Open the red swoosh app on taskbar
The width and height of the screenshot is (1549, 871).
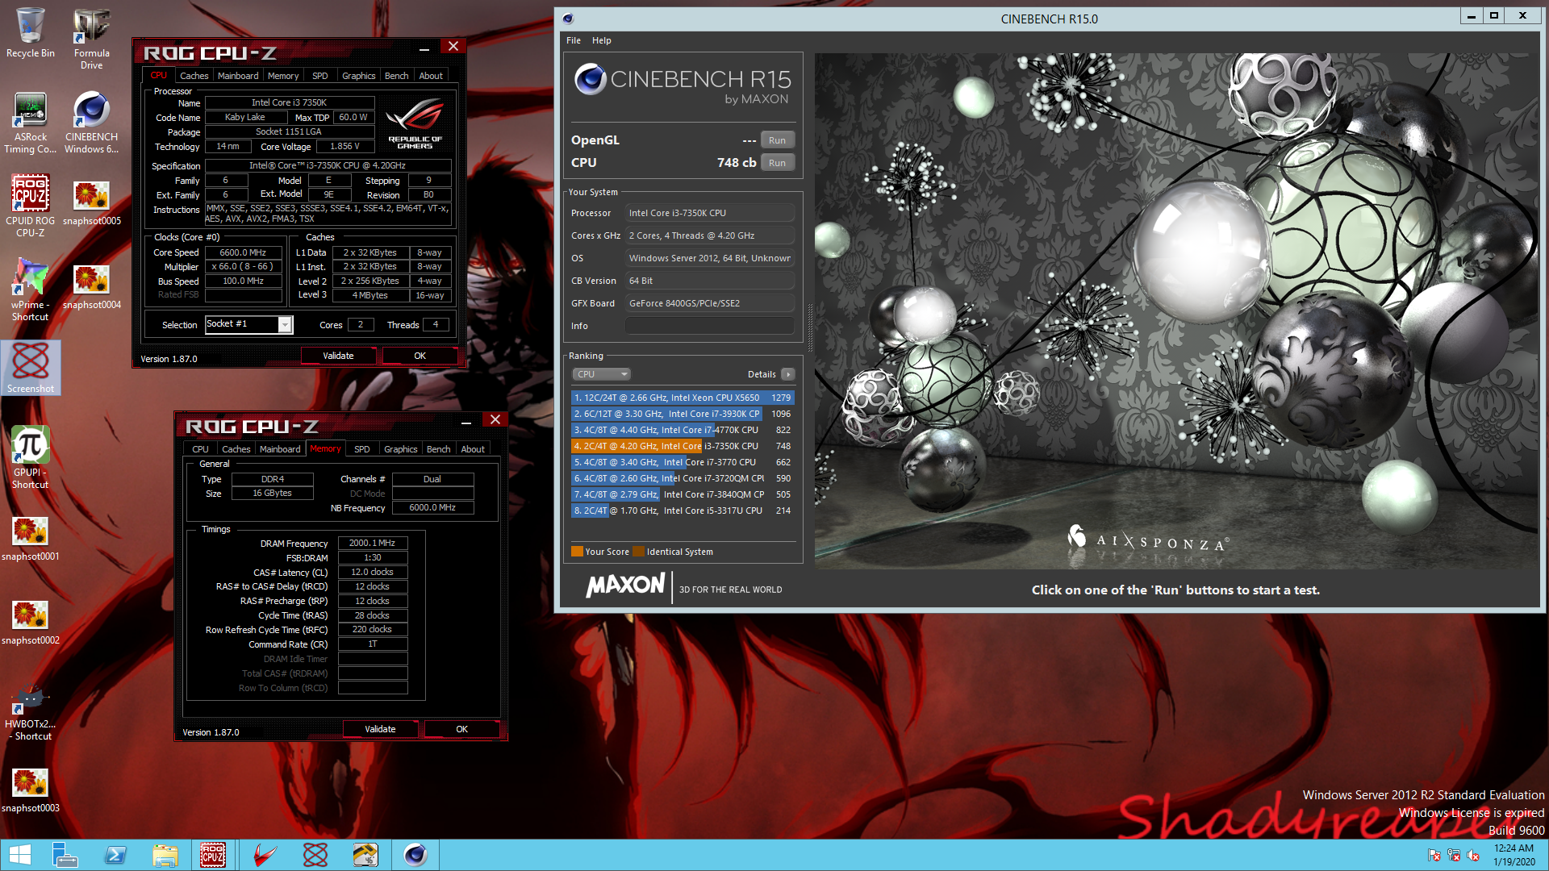(264, 855)
